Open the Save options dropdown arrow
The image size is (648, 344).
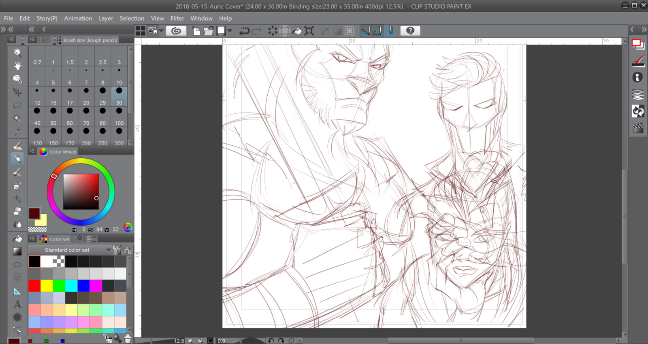[x=230, y=31]
